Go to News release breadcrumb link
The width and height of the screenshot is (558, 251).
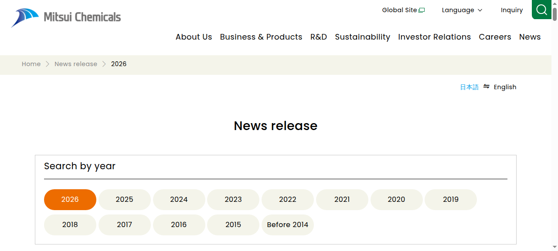[x=76, y=64]
